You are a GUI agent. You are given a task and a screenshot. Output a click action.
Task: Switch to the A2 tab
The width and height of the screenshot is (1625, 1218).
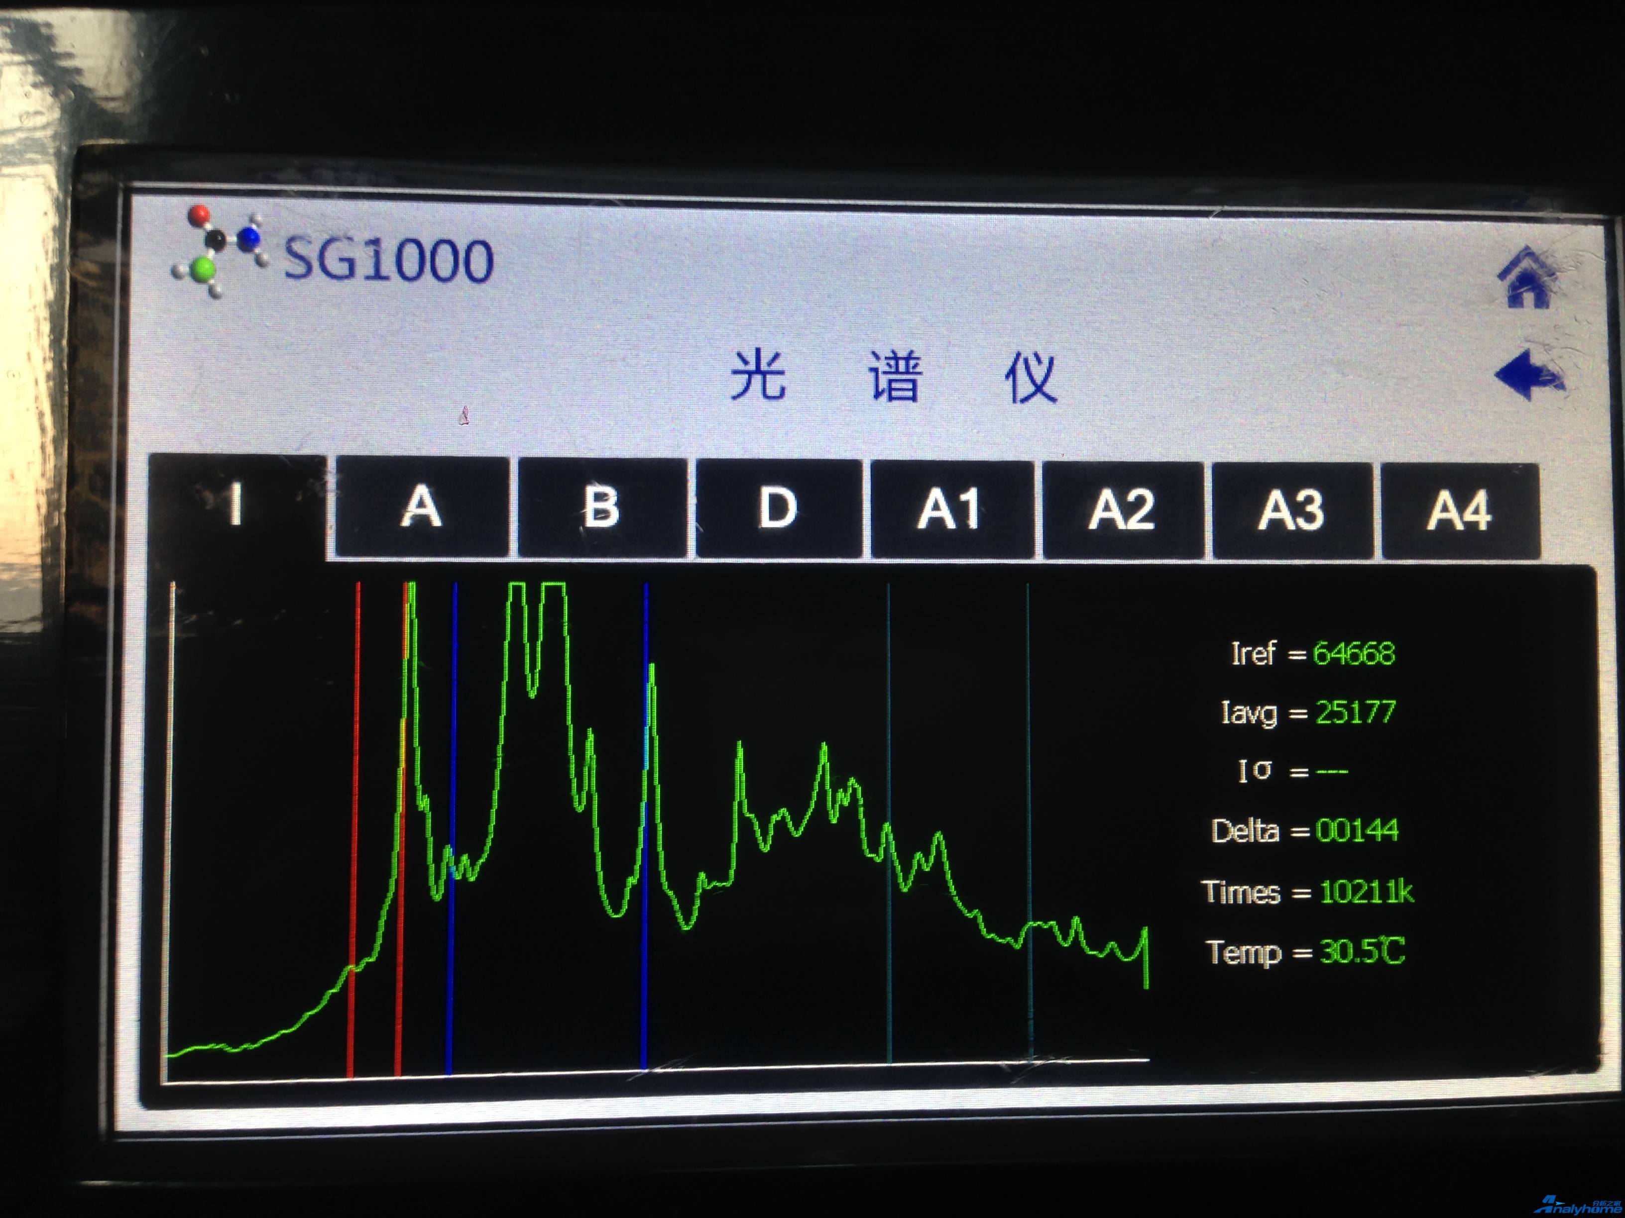1123,511
